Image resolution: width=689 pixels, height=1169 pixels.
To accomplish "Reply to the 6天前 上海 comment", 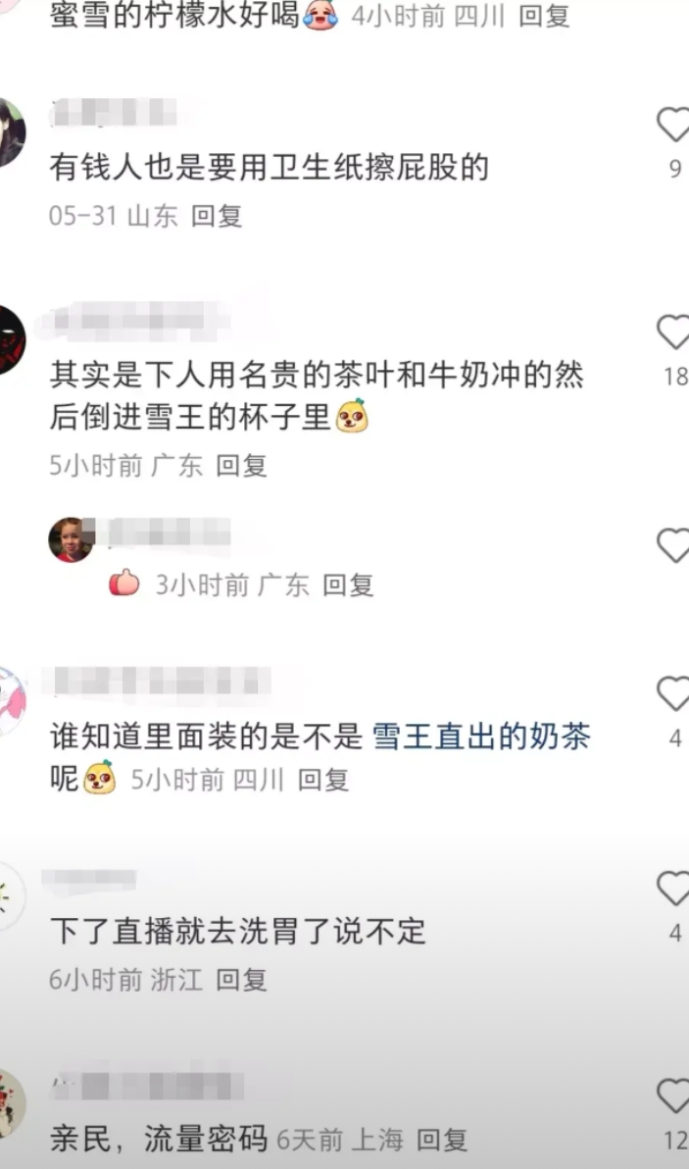I will 442,1140.
